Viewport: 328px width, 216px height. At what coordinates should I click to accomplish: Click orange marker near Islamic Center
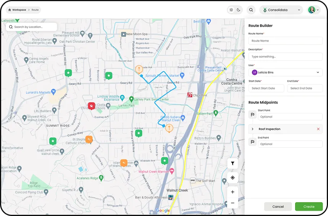(x=123, y=163)
